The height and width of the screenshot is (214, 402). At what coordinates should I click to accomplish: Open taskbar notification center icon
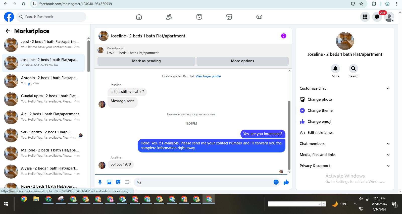click(394, 204)
